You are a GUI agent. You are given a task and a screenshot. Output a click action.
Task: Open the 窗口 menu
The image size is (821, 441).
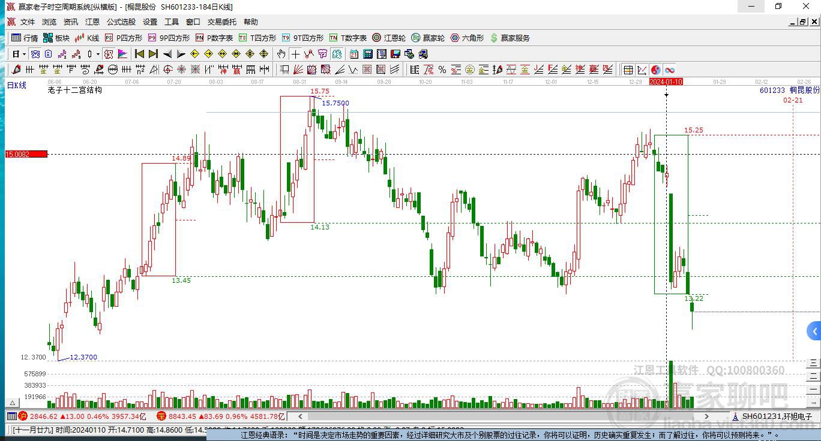click(193, 22)
